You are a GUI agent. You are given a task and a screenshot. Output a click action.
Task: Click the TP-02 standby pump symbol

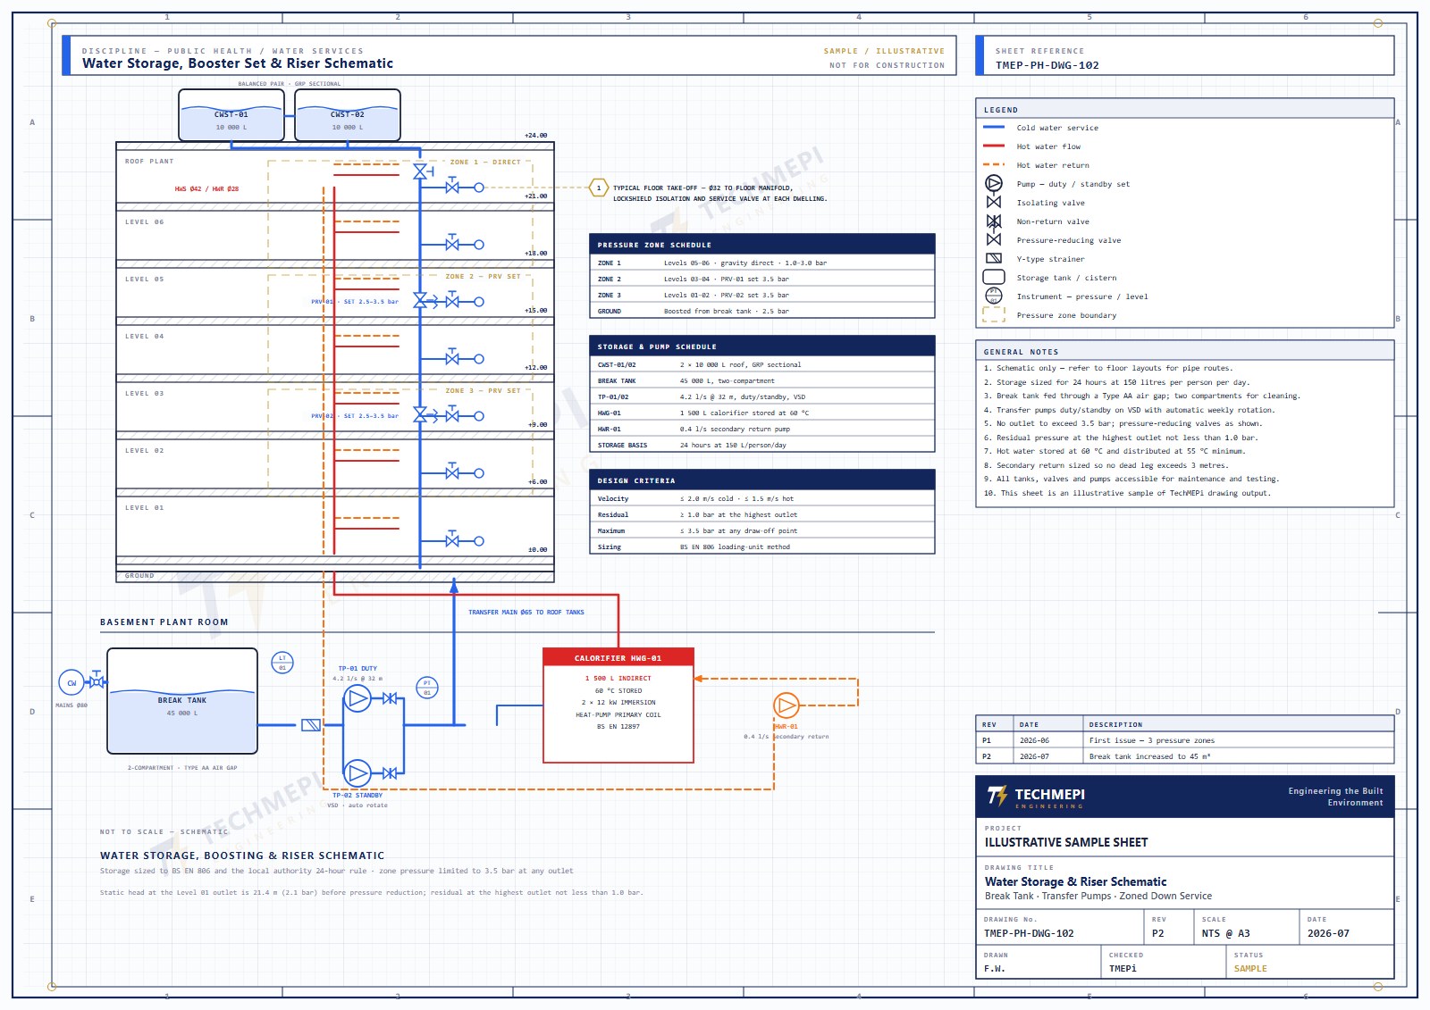pos(357,772)
